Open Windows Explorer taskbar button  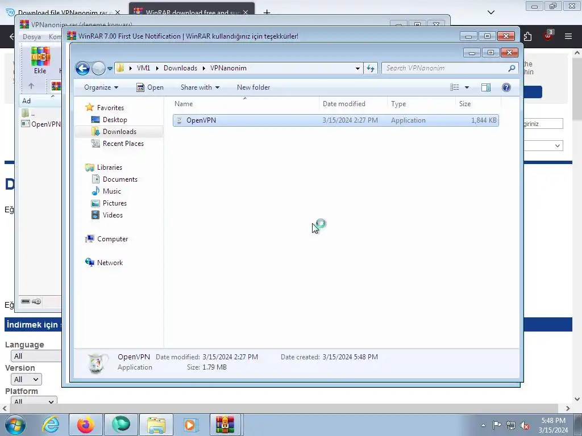tap(156, 425)
